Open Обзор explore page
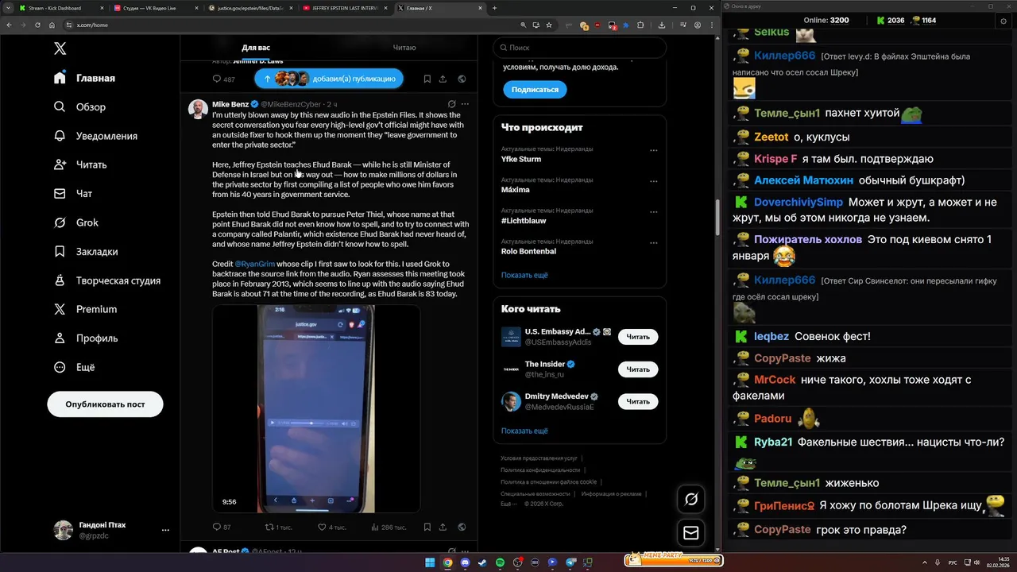1017x572 pixels. (x=79, y=106)
